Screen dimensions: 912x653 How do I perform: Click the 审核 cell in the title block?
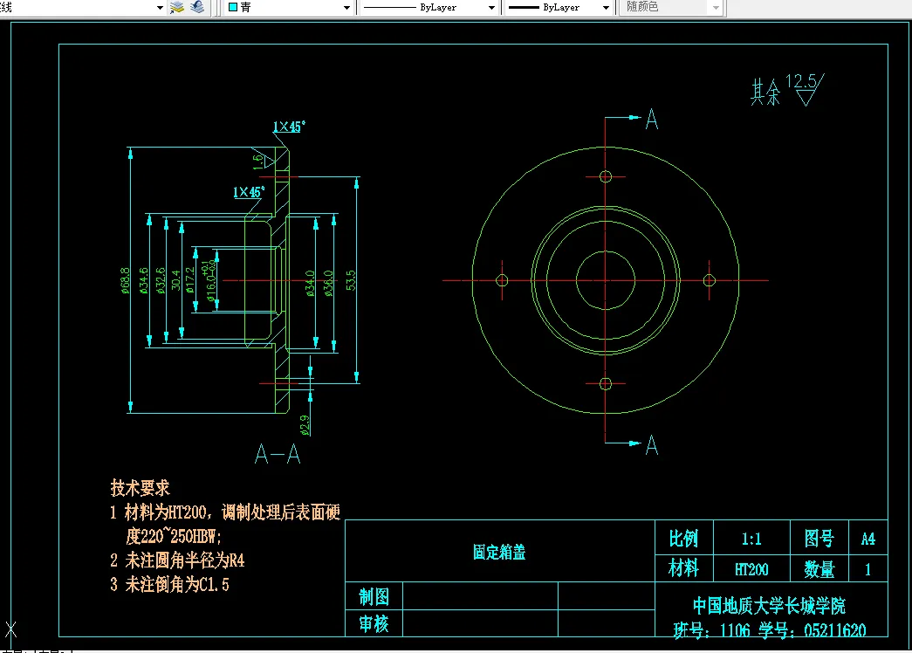(374, 623)
